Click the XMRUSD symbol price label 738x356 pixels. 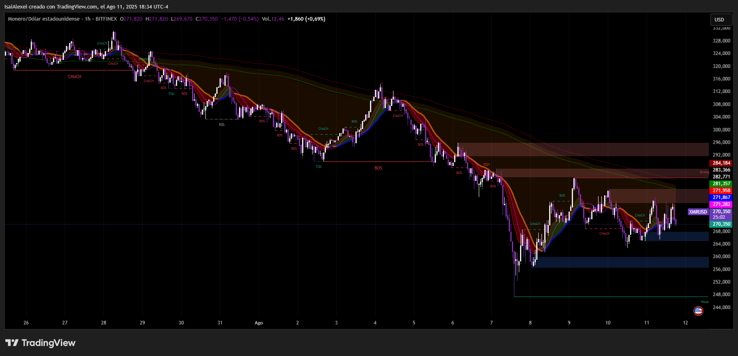(698, 212)
